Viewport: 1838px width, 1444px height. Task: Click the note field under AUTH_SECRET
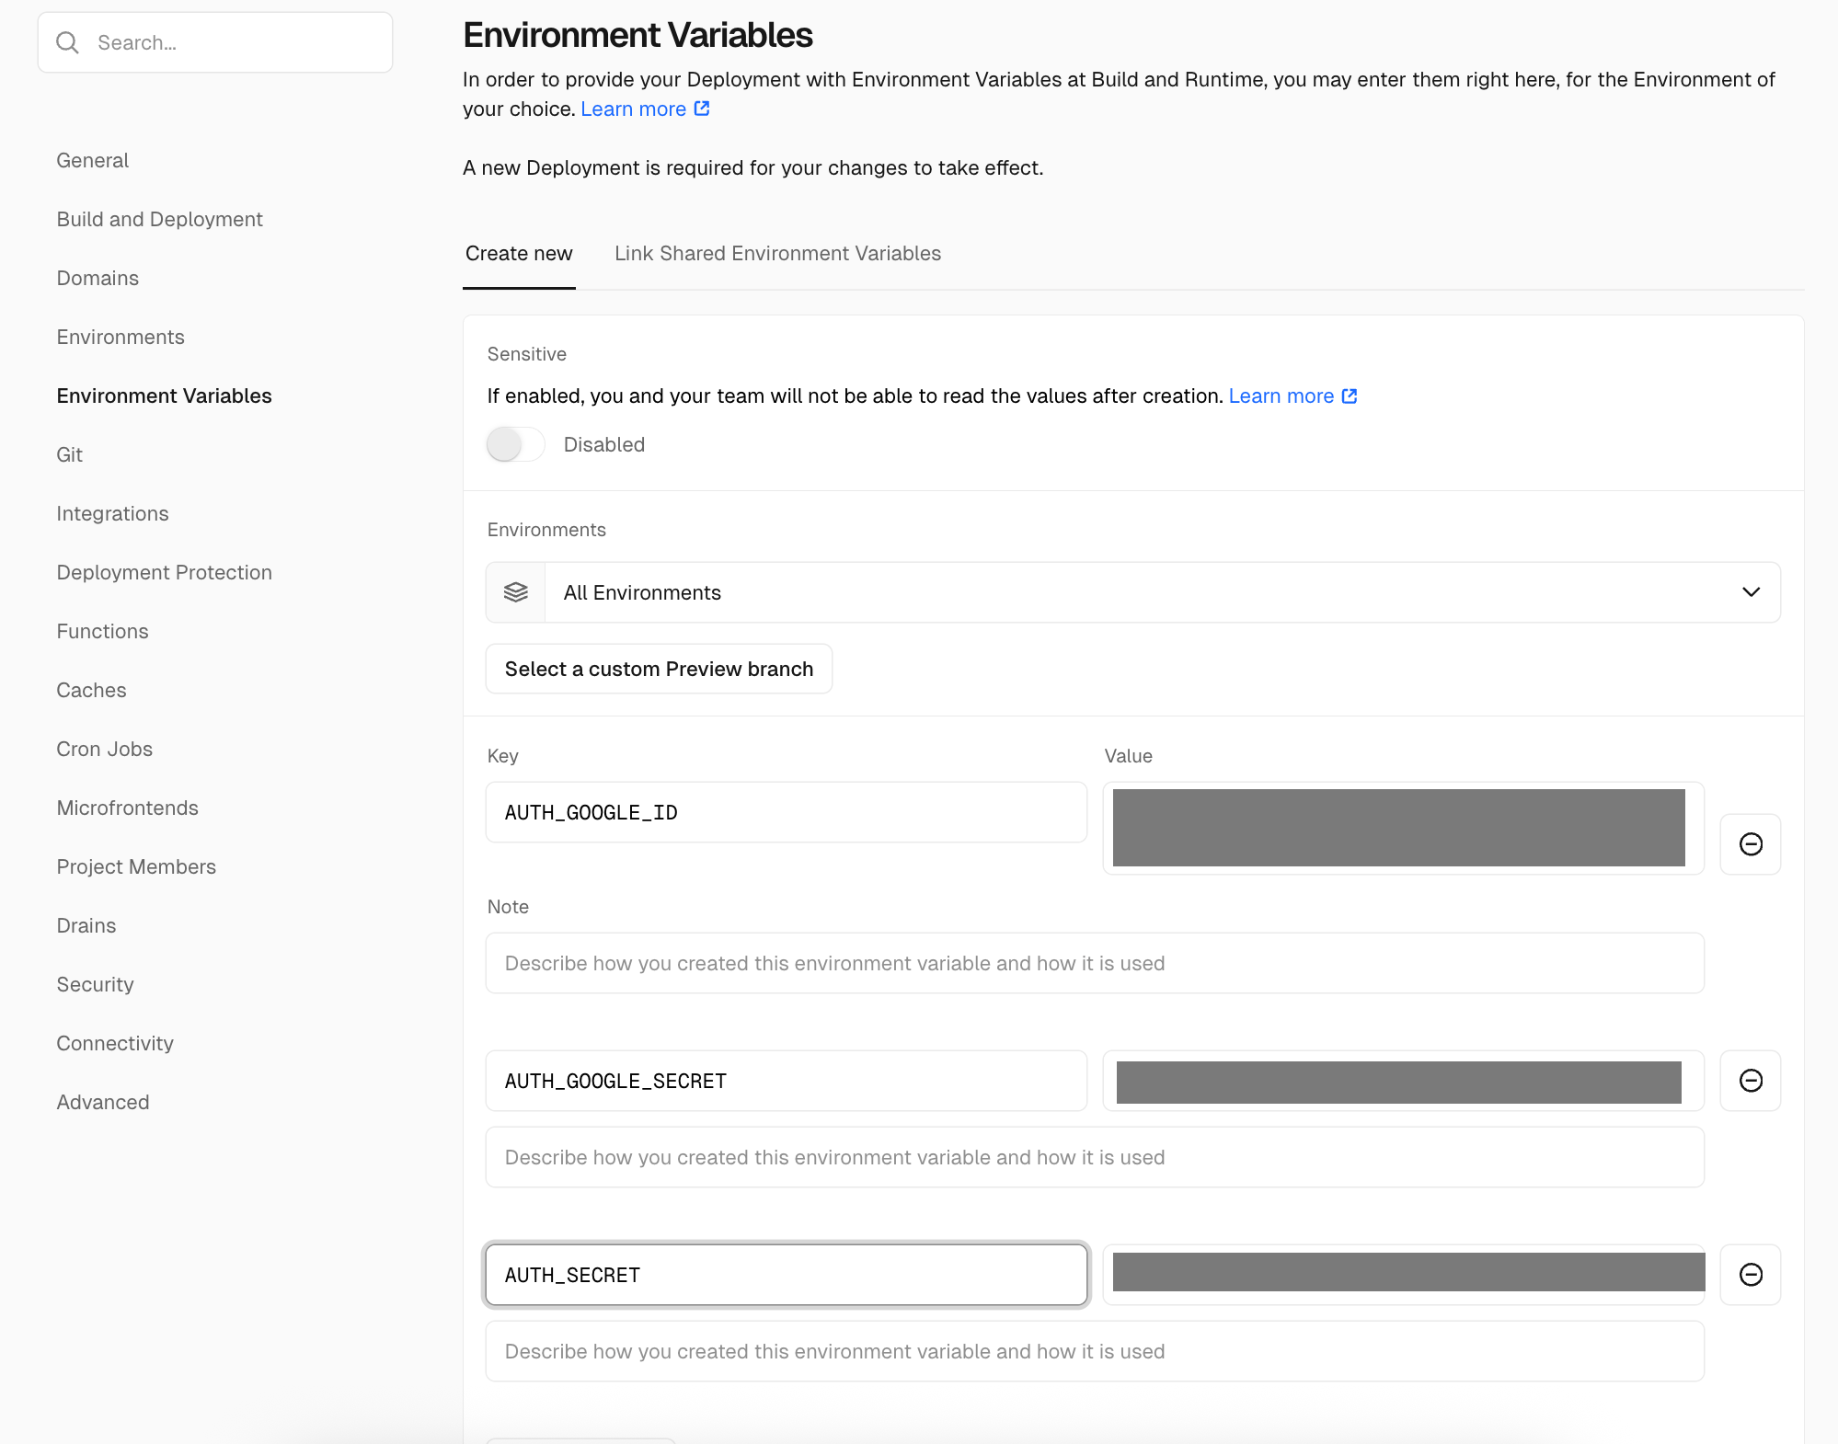tap(1095, 1351)
